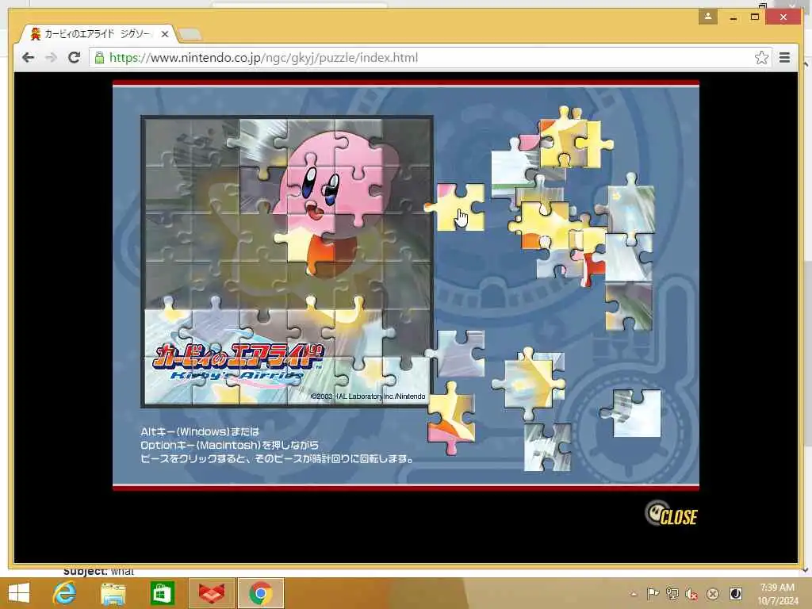Open the Chrome hamburger menu
Screen dimensions: 812x609
784,57
